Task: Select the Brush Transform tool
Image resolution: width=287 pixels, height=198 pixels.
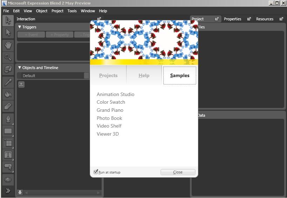Action: [x=8, y=106]
